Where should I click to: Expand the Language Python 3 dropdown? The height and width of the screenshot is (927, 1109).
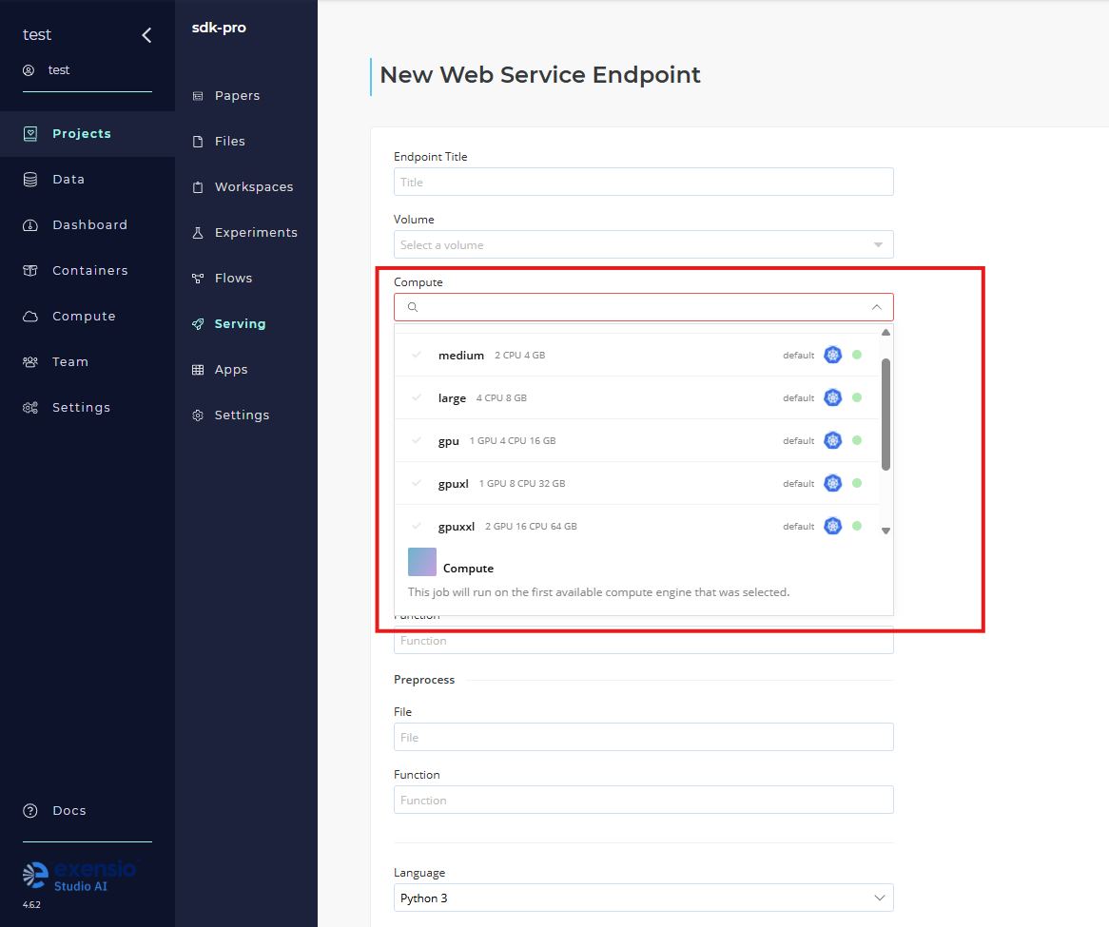[643, 898]
